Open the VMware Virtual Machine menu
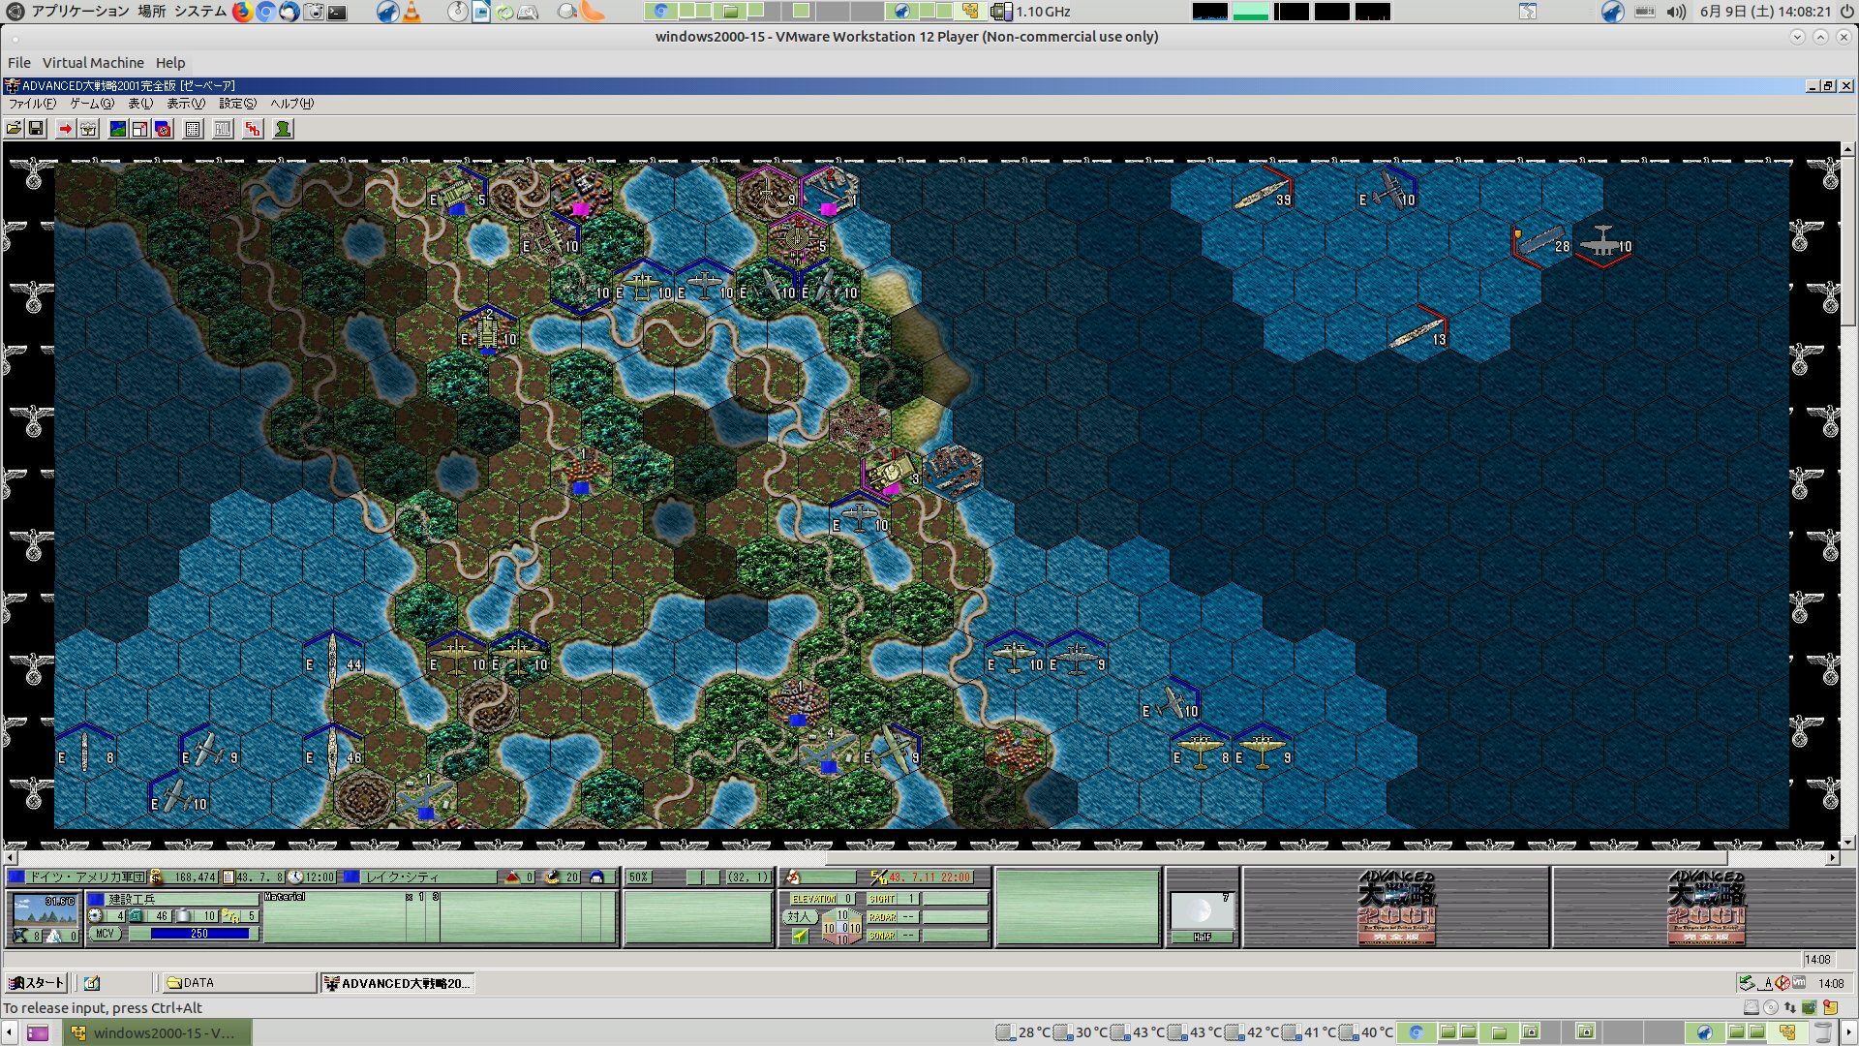The height and width of the screenshot is (1046, 1859). (x=93, y=63)
